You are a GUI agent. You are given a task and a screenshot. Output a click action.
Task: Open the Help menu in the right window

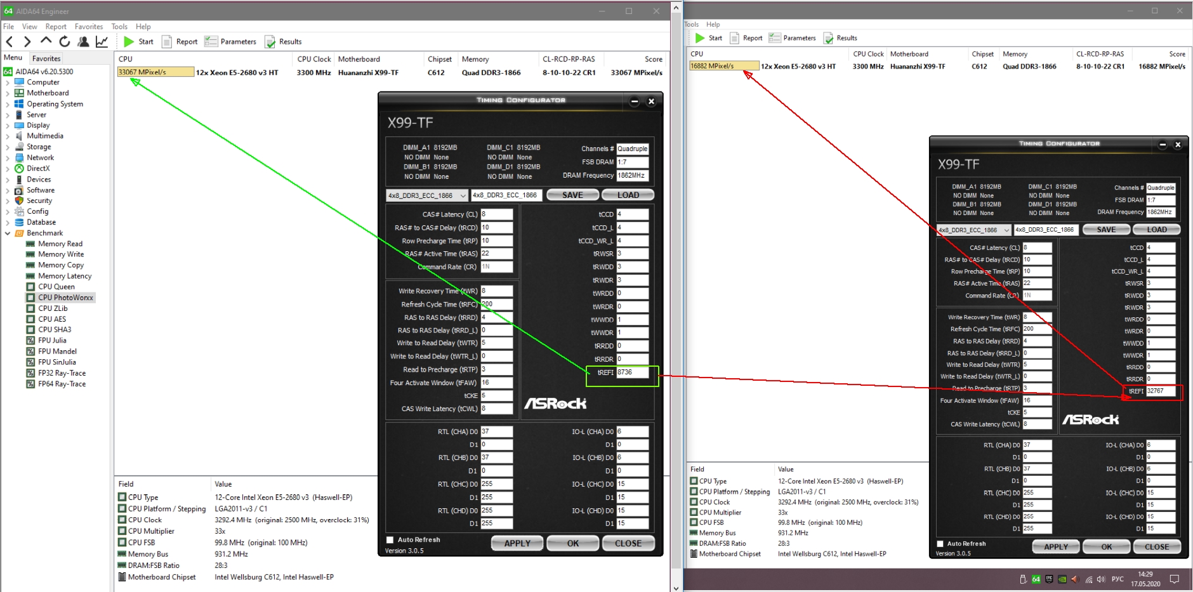click(x=713, y=25)
